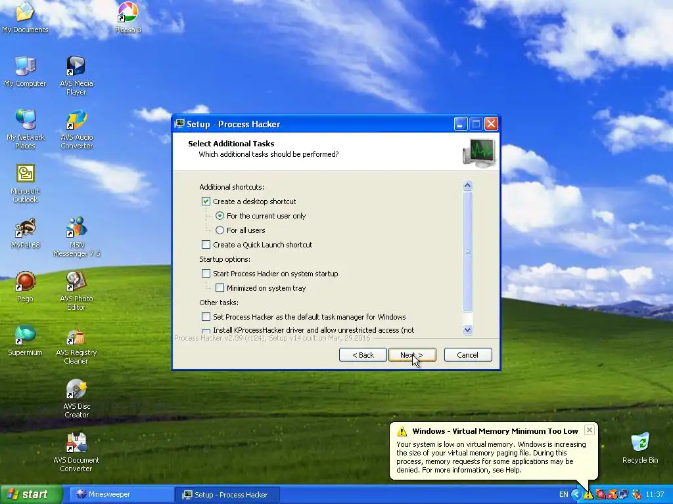
Task: Minimize the Process Hacker setup window
Action: (x=461, y=124)
